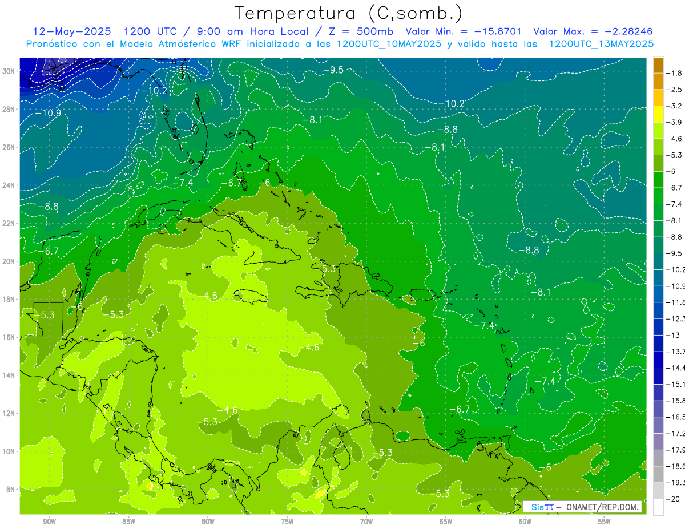Click yellow legend swatch between -3.2 and -3.9
The image size is (685, 529).
tap(658, 114)
